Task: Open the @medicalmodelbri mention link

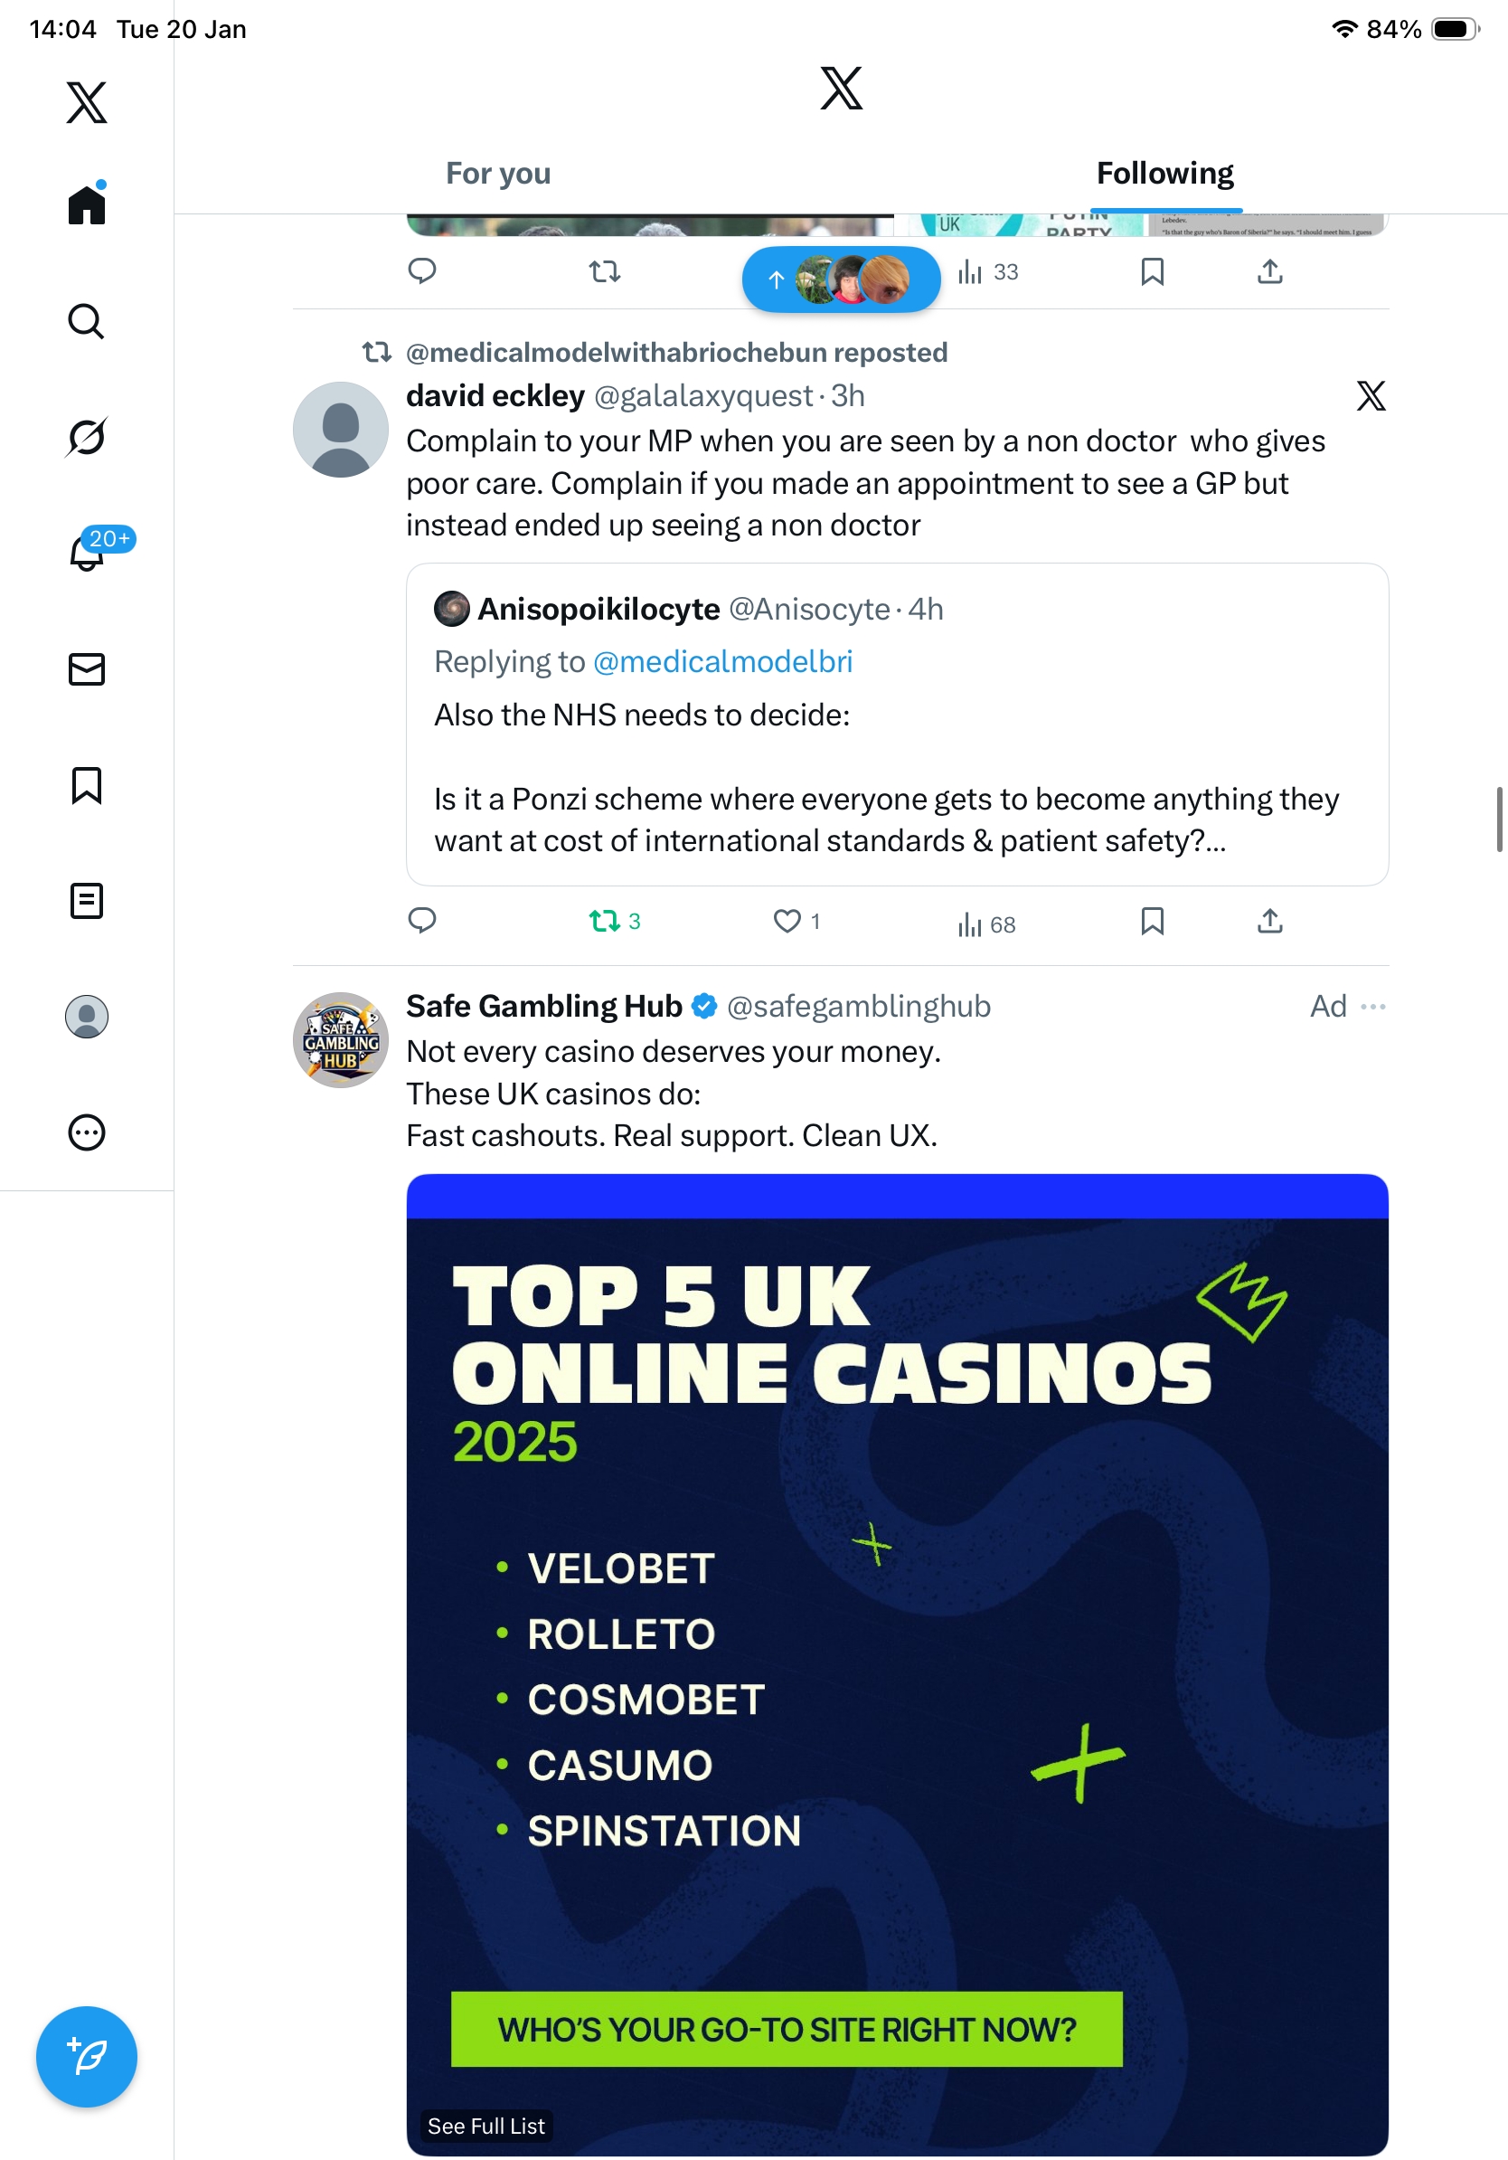Action: click(x=722, y=662)
